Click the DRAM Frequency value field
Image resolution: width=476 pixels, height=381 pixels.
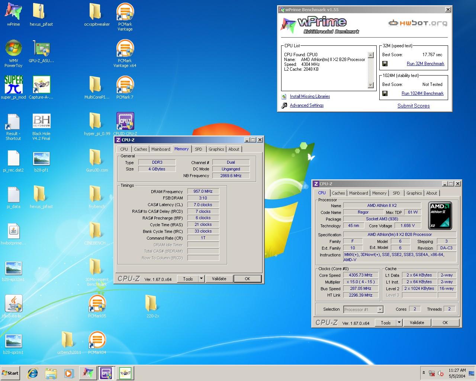tap(203, 191)
